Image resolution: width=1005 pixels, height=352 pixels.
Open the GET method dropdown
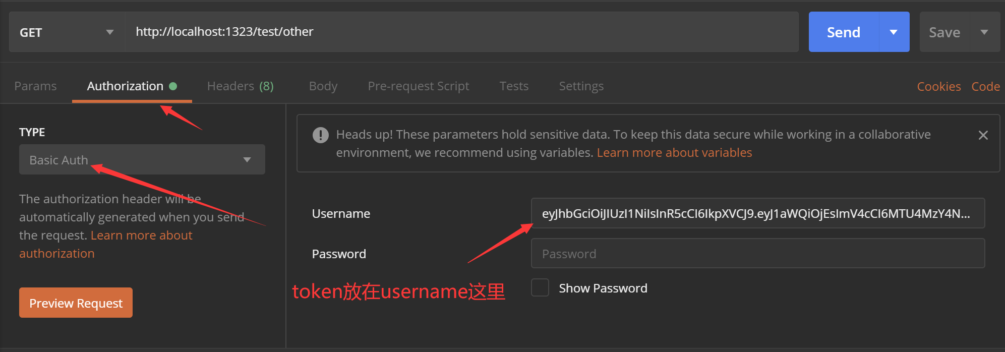pos(67,32)
